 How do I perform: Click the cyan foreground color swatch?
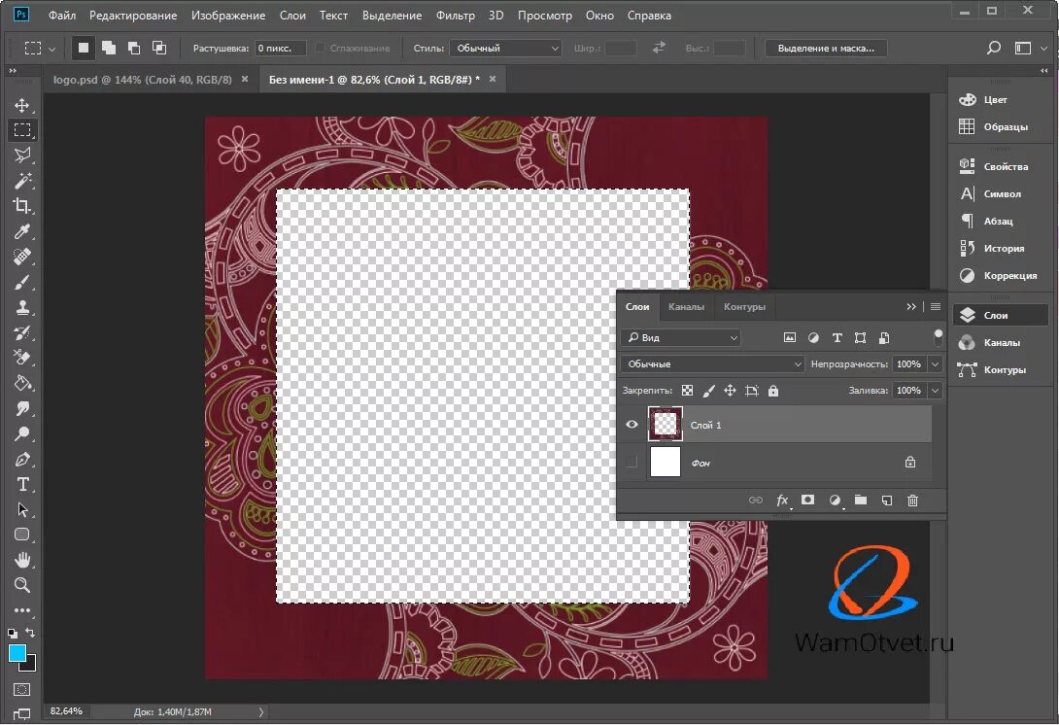click(x=17, y=653)
